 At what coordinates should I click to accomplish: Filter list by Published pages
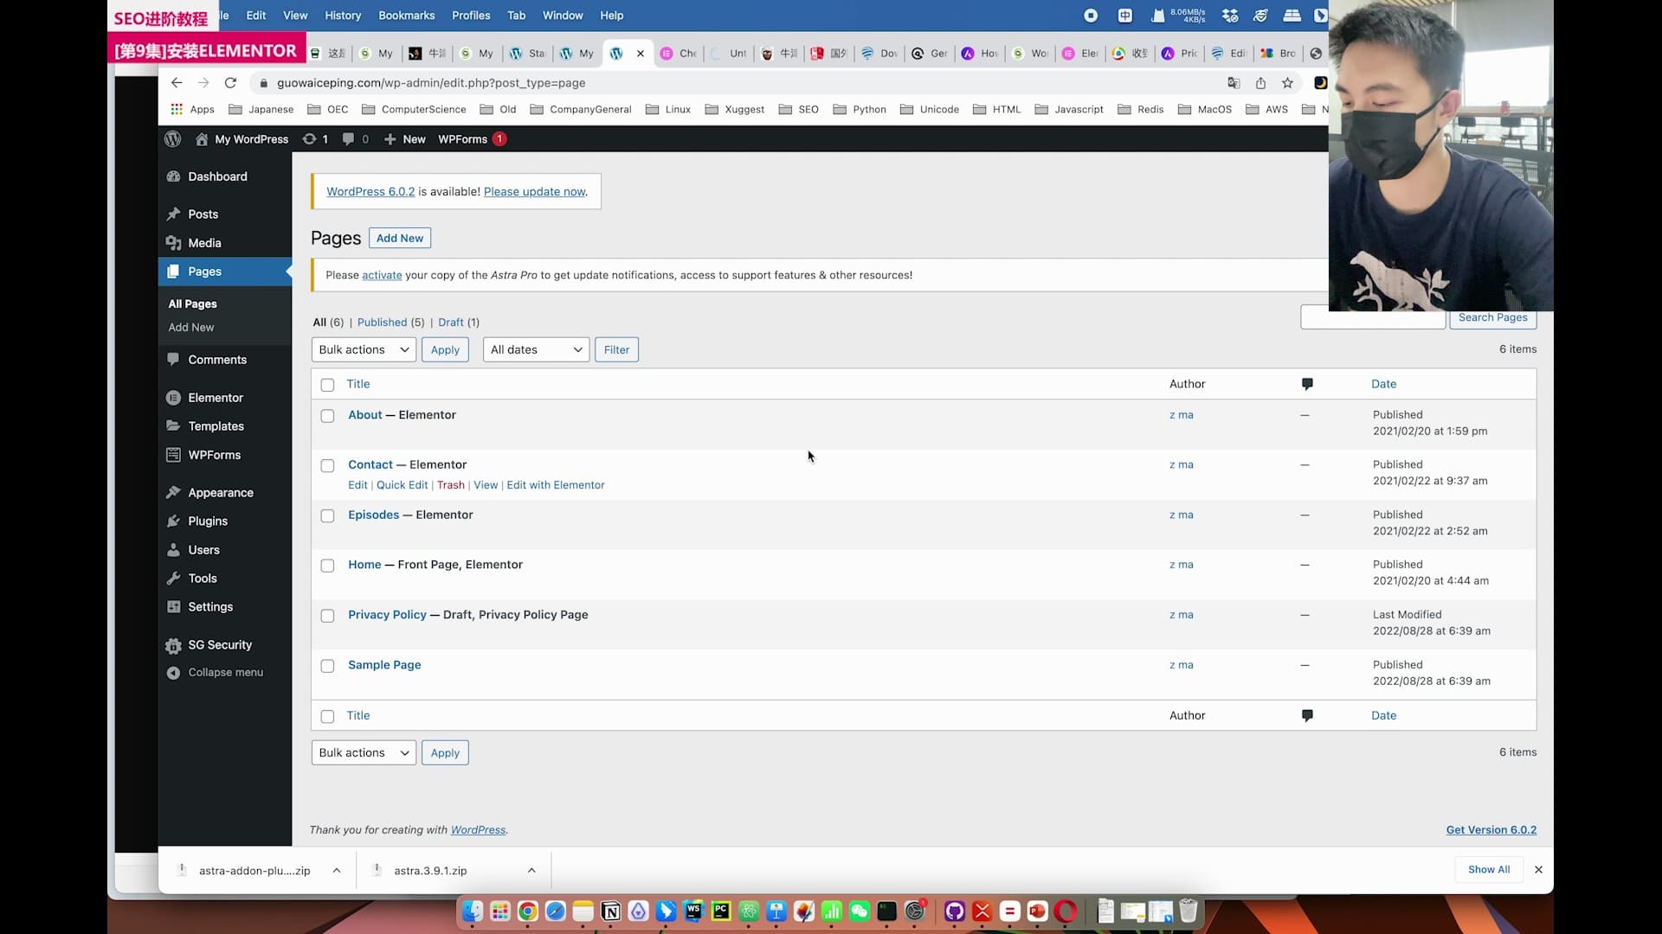point(382,323)
